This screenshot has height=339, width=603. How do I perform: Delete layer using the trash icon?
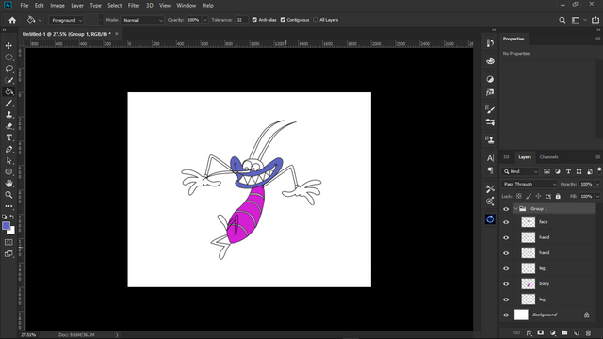(x=588, y=332)
